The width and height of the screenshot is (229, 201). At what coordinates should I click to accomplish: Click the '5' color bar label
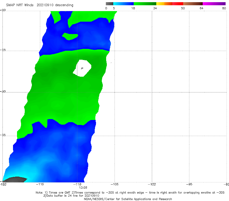pyautogui.click(x=114, y=8)
